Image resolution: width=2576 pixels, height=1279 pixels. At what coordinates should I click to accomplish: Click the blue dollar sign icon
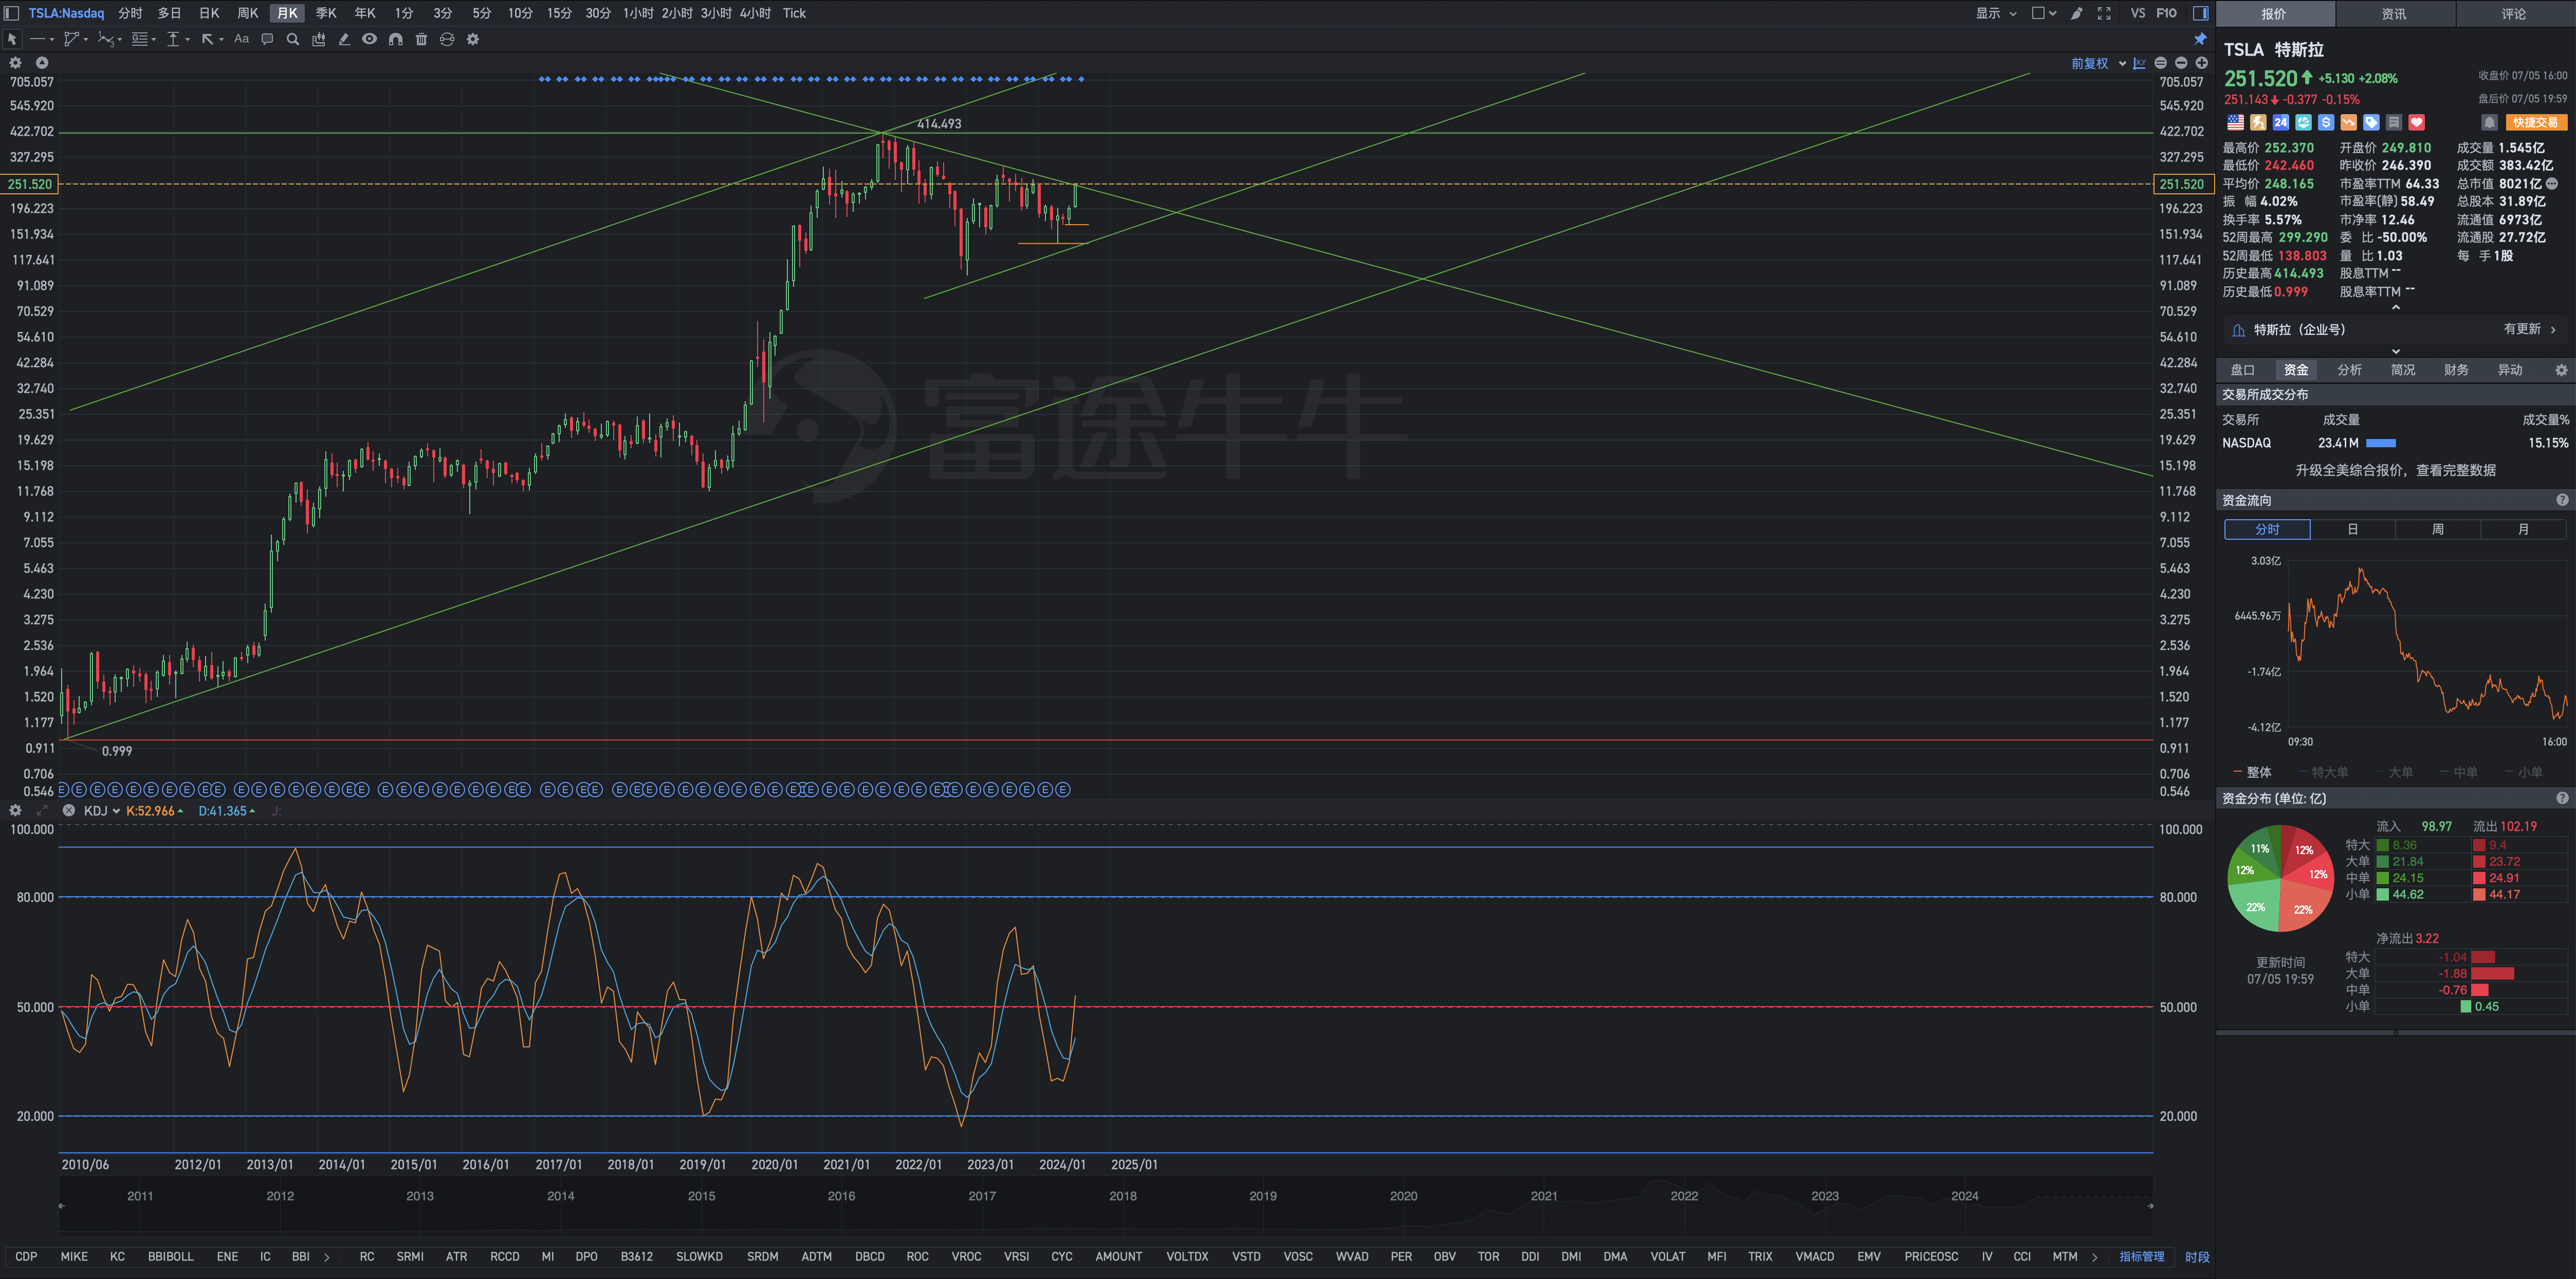(2326, 122)
